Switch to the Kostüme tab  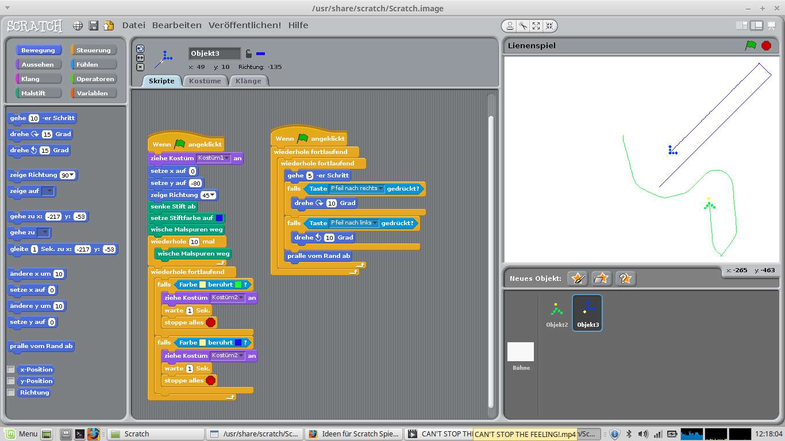point(205,81)
